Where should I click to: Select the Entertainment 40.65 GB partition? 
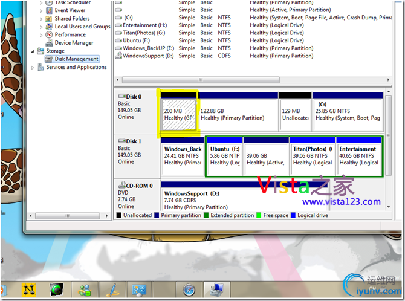click(x=359, y=157)
